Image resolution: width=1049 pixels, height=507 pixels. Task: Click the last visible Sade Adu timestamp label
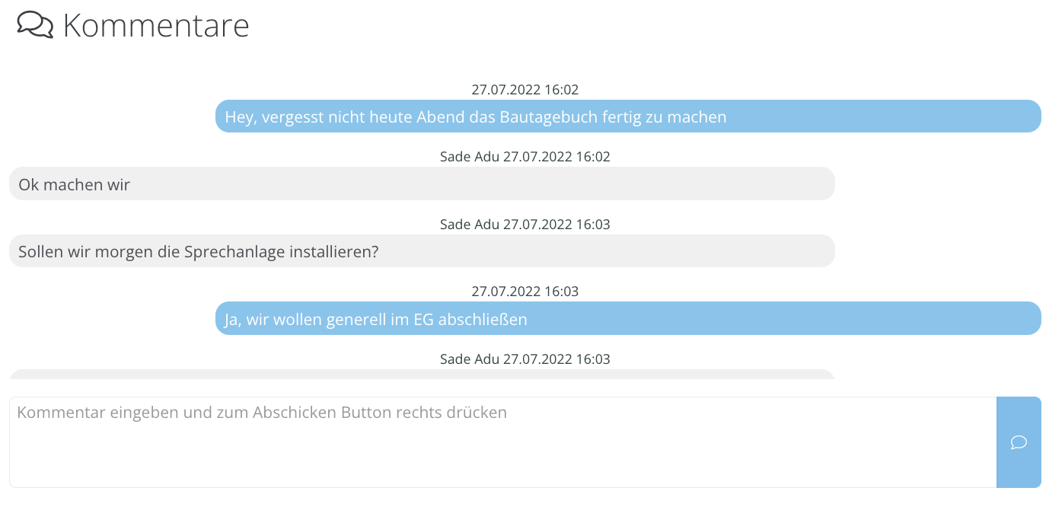point(525,359)
